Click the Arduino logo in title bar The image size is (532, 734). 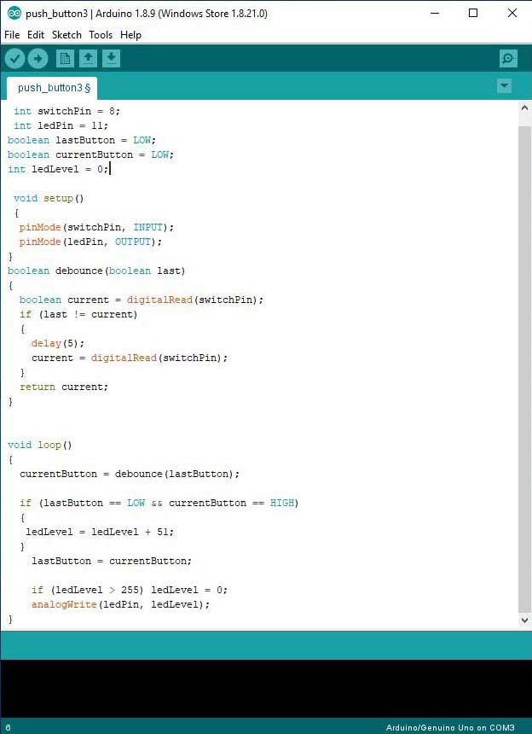[x=14, y=13]
